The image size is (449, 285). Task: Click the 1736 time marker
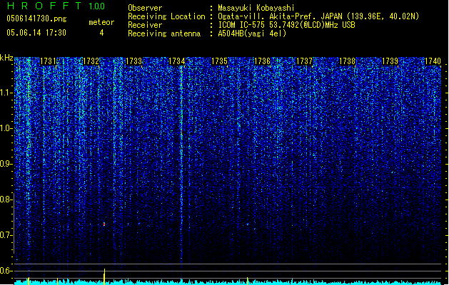point(262,61)
